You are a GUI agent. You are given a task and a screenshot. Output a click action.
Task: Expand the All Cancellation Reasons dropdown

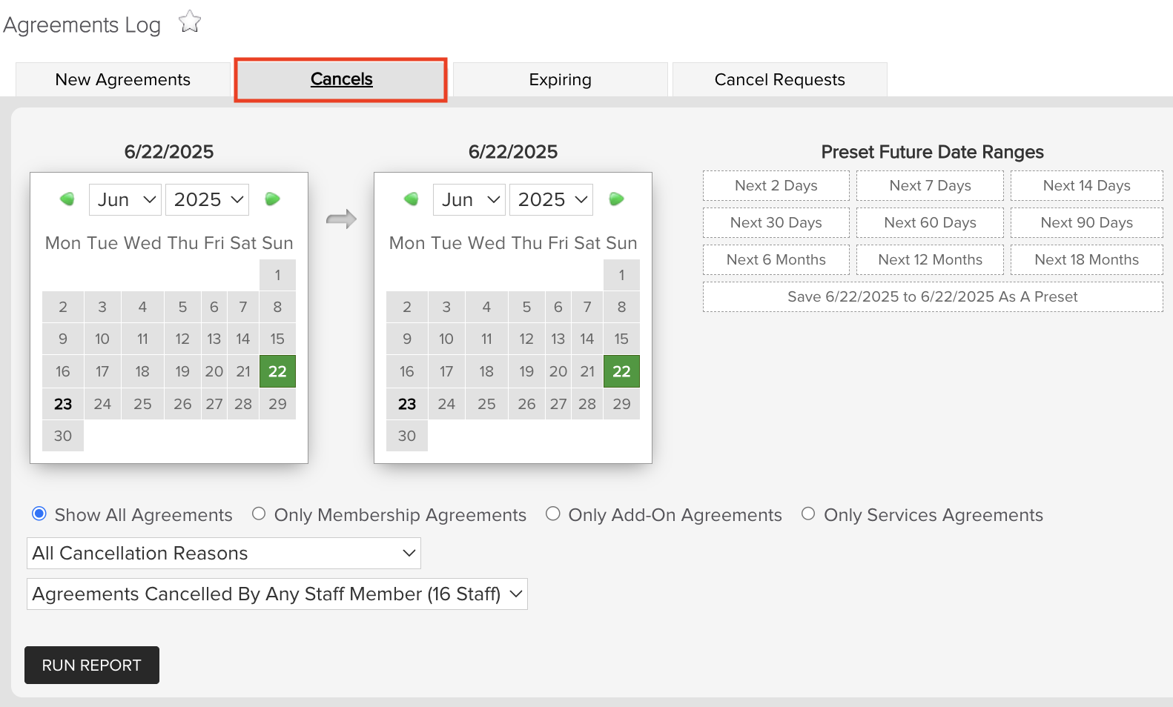[x=224, y=554]
